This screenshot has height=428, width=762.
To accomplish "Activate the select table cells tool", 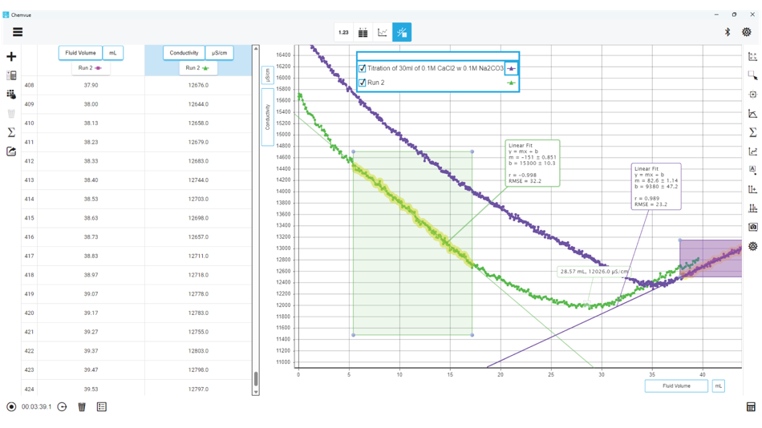I will 11,95.
